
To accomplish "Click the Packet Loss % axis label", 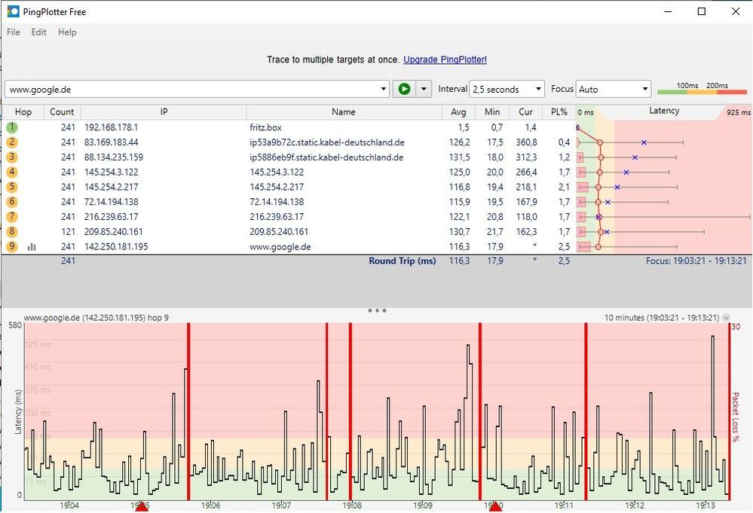I will click(735, 417).
